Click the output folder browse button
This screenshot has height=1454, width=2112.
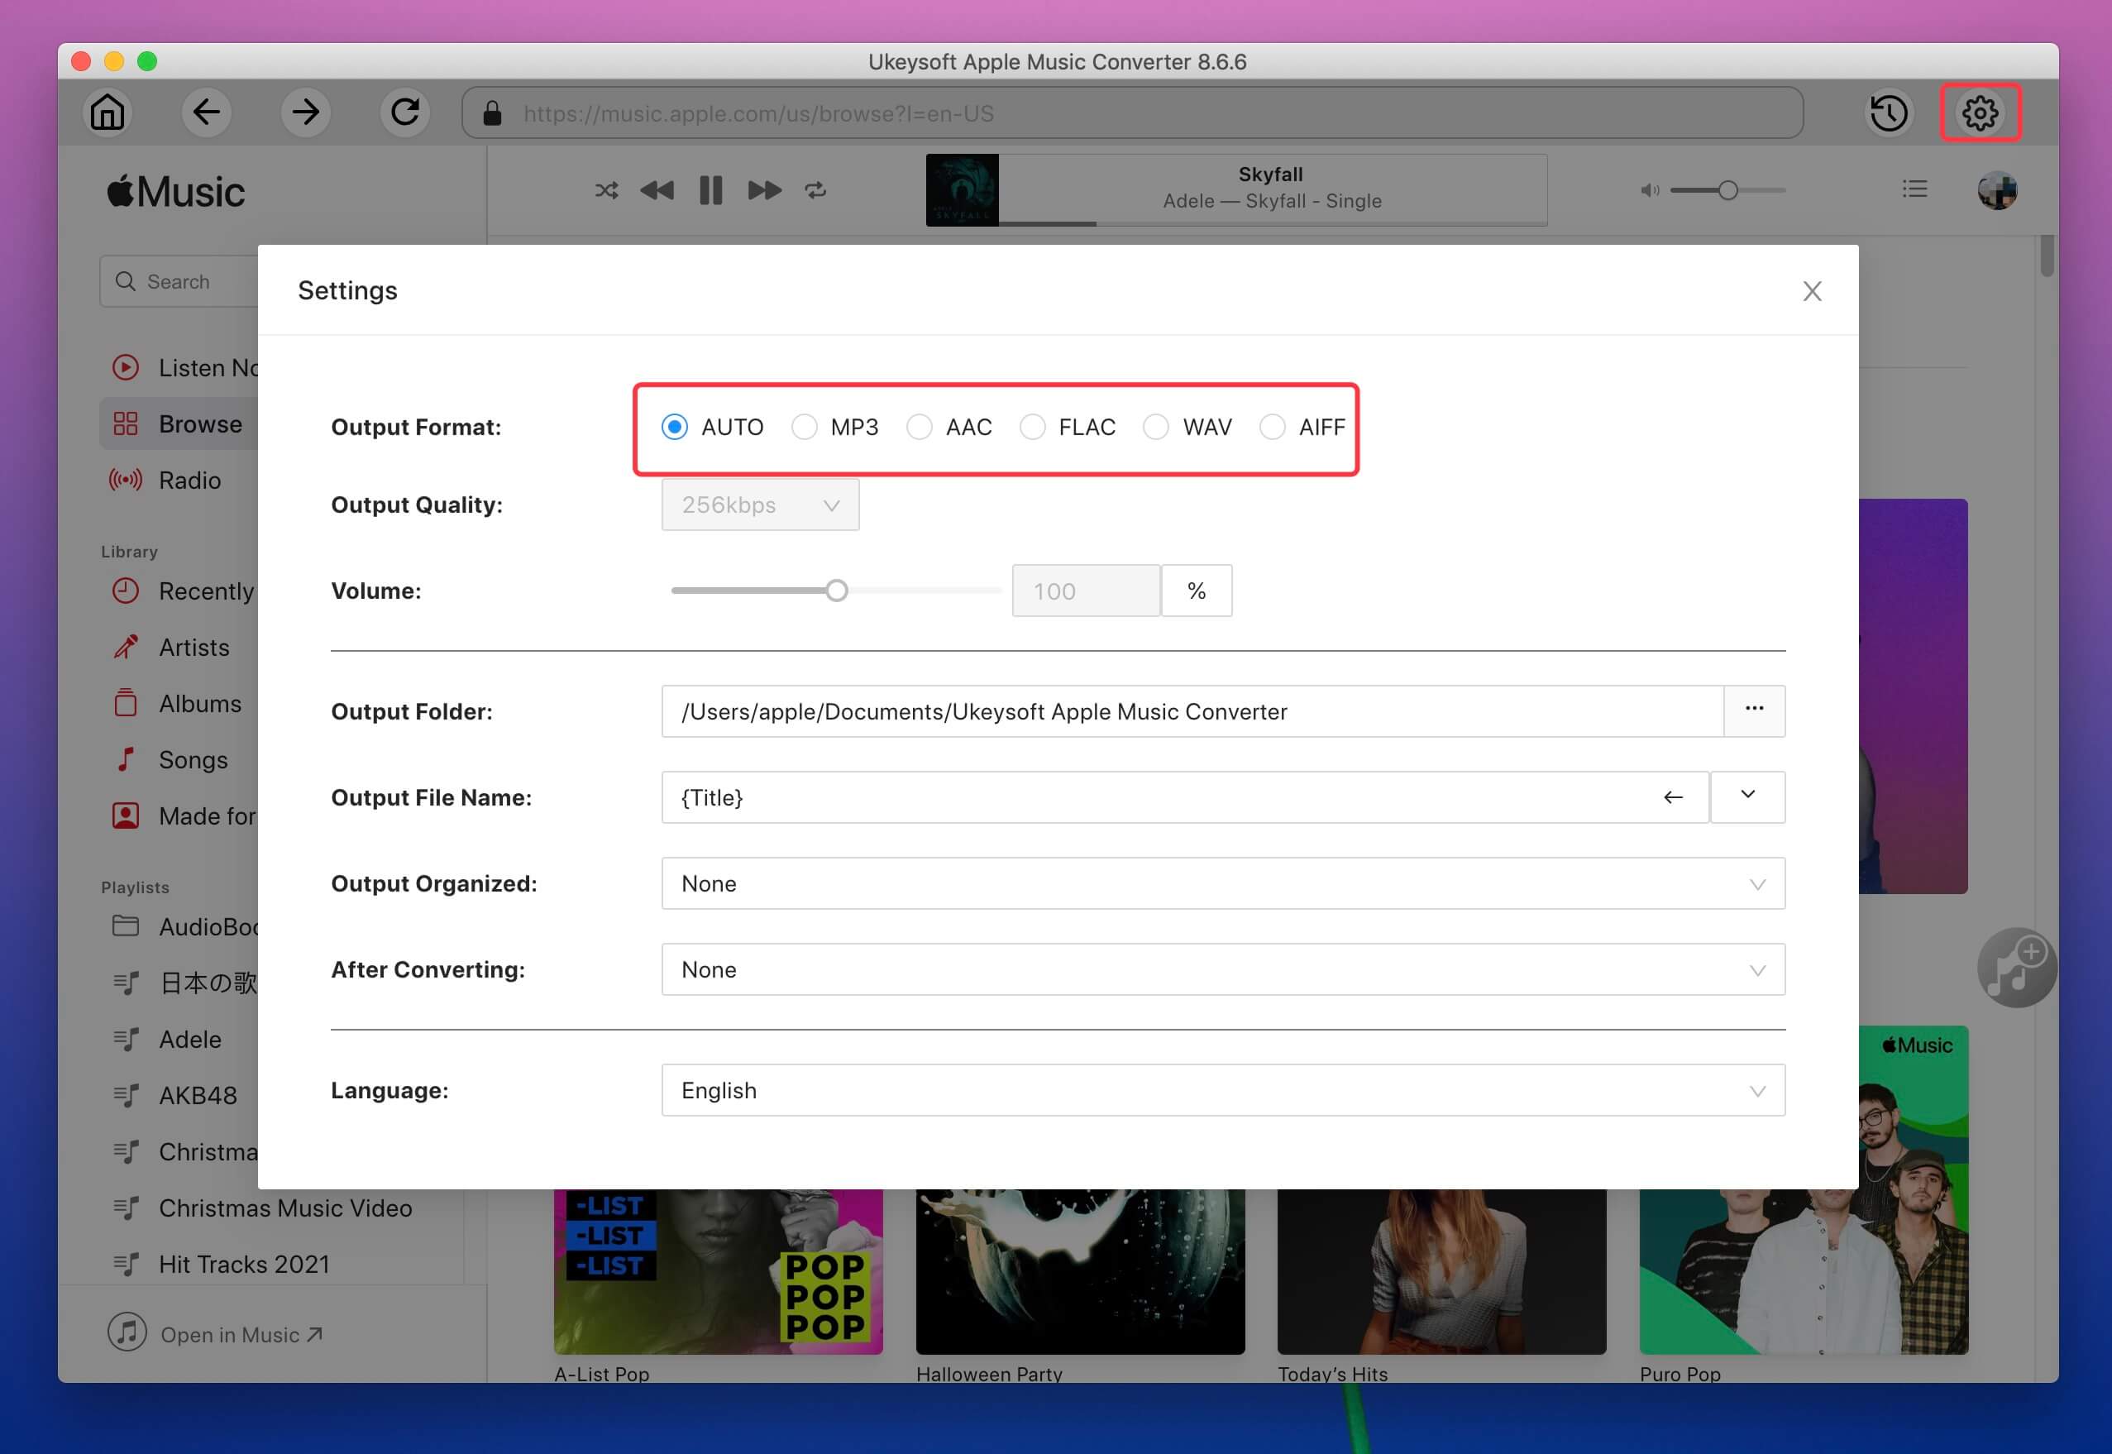[1752, 710]
